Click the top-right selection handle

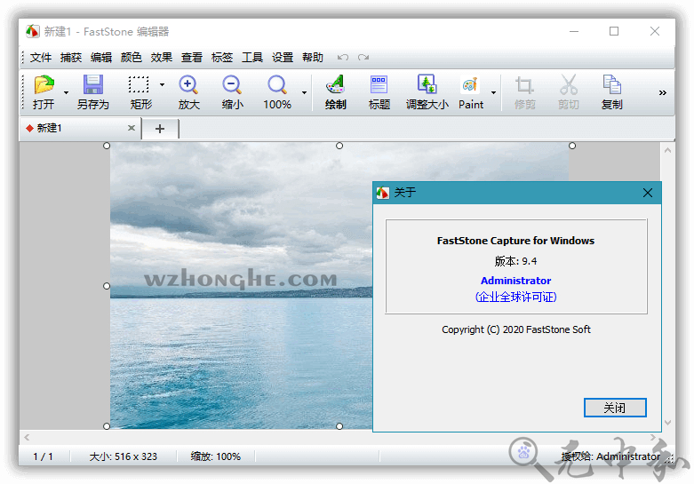pos(572,146)
